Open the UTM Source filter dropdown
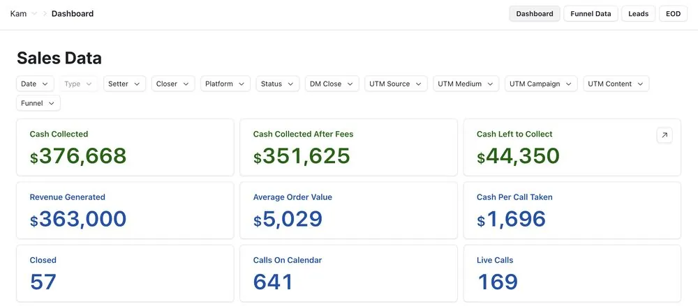The width and height of the screenshot is (698, 306). [x=396, y=84]
